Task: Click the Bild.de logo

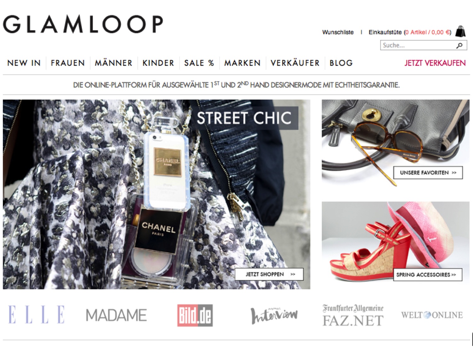Action: click(x=195, y=315)
